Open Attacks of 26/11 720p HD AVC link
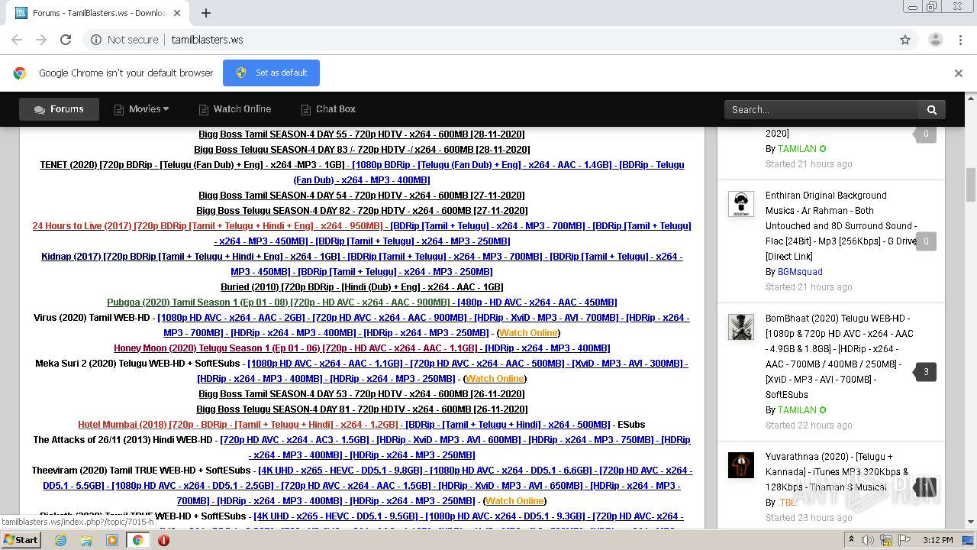 click(x=294, y=440)
